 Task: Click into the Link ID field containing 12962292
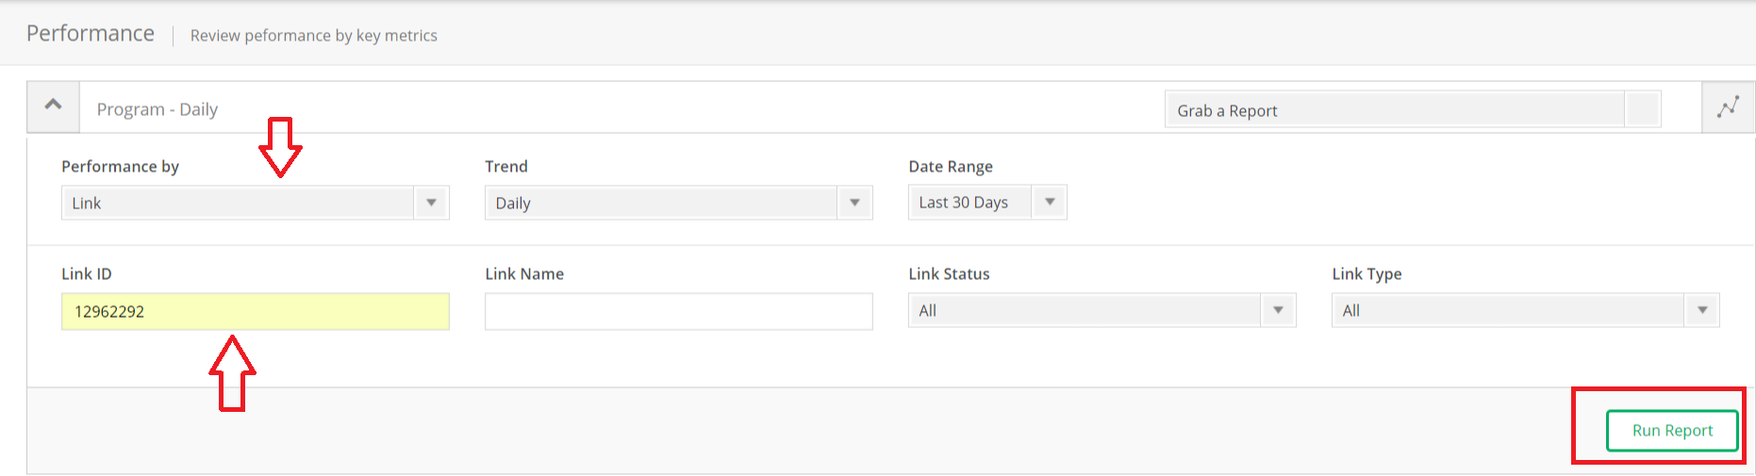(x=255, y=311)
